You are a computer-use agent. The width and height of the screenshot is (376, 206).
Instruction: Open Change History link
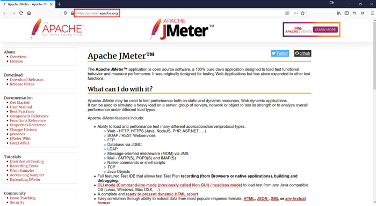coord(23,129)
